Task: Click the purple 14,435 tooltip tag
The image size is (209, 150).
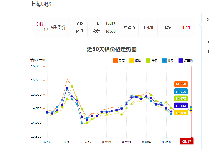Action: pos(181,106)
